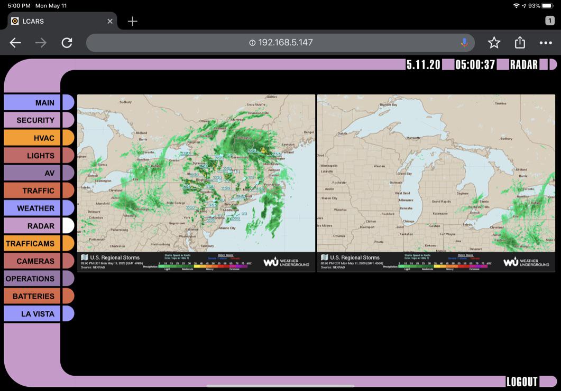This screenshot has width=561, height=391.
Task: Open the tab switcher count badge
Action: pyautogui.click(x=550, y=21)
